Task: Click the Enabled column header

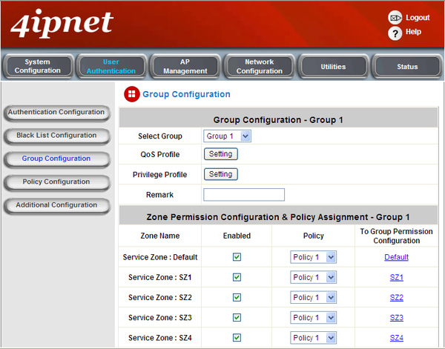Action: click(237, 236)
